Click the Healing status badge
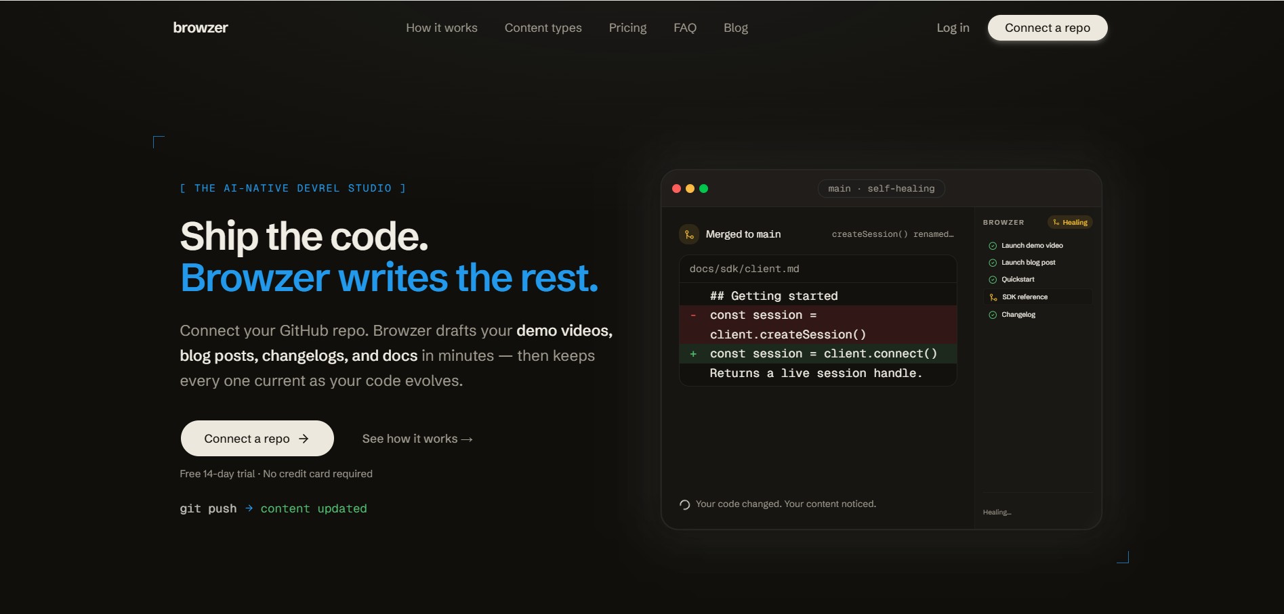Screen dimensions: 1284x614 (x=1070, y=222)
